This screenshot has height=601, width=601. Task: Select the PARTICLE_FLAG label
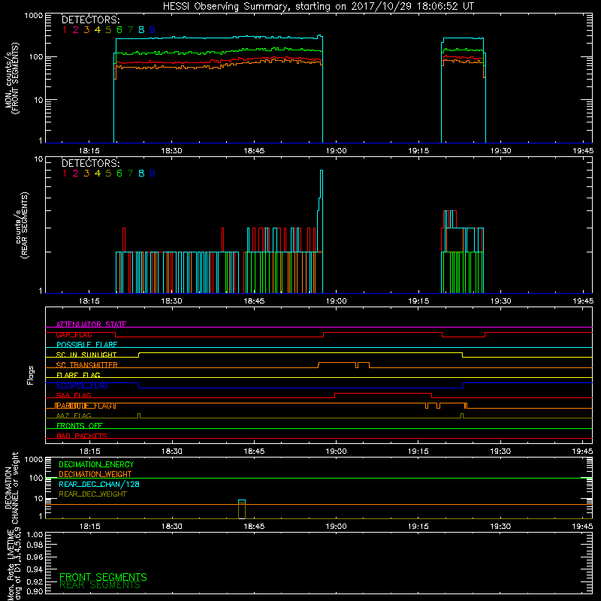tap(85, 406)
